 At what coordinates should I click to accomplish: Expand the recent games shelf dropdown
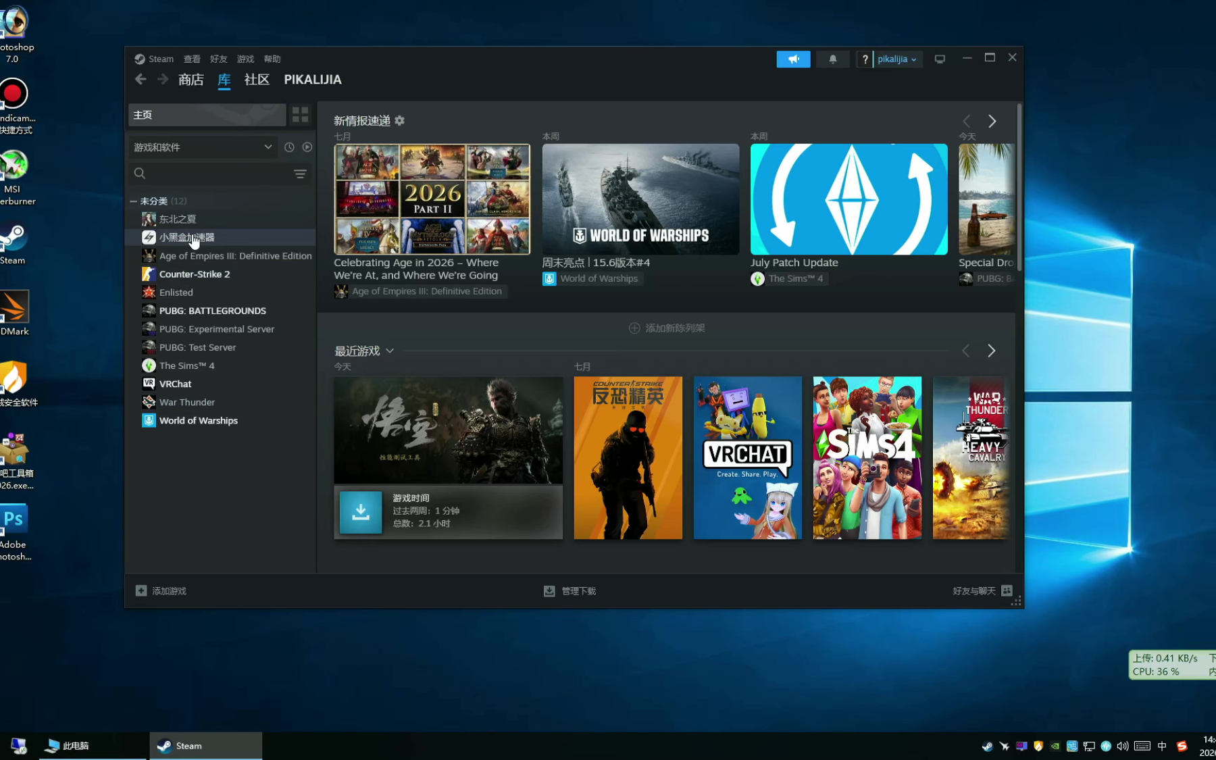390,351
